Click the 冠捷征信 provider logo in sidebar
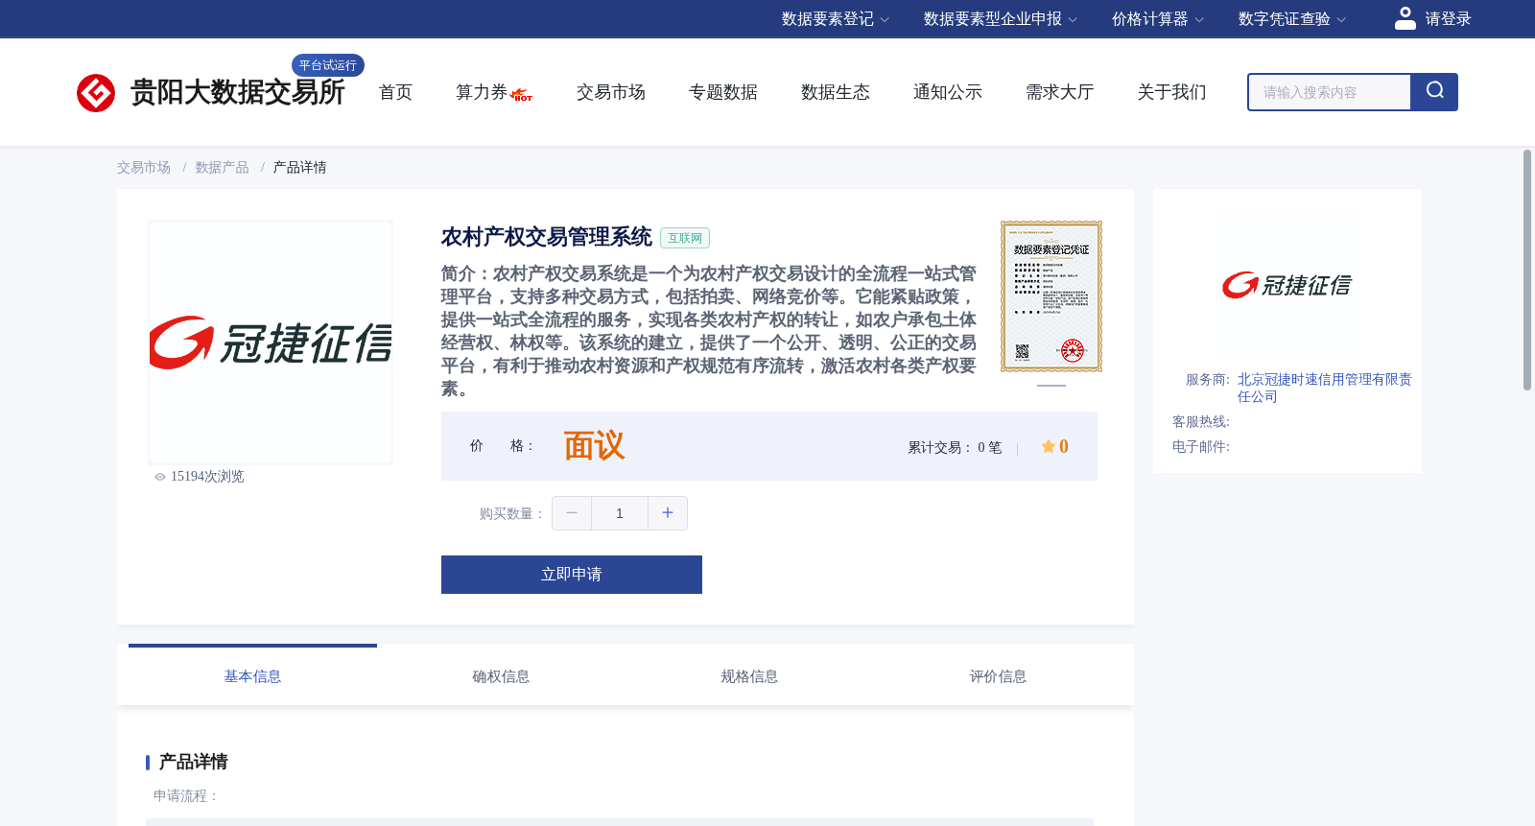This screenshot has height=826, width=1535. click(1287, 285)
